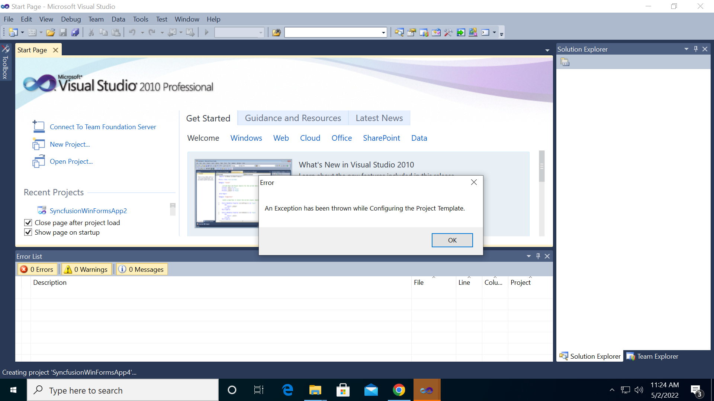Open the File menu
This screenshot has height=401, width=714.
9,19
